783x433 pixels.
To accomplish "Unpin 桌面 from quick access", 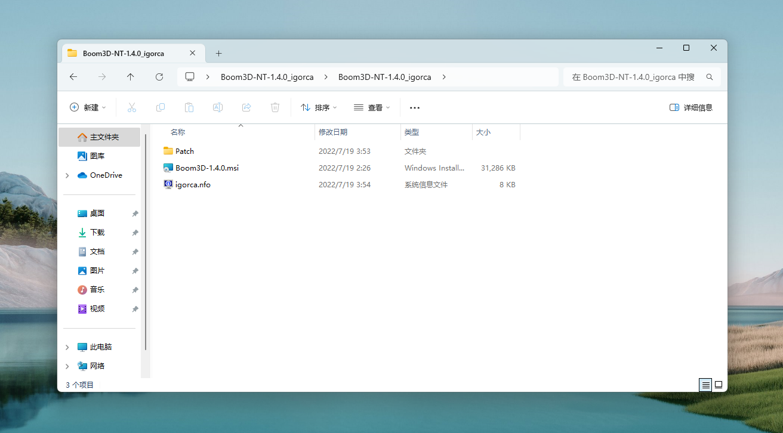I will click(x=135, y=214).
